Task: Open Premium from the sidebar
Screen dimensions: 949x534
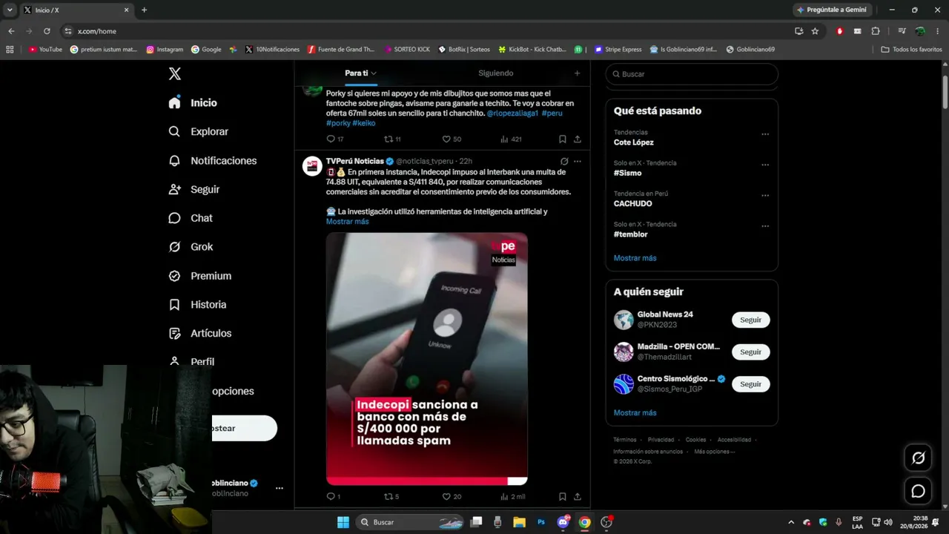Action: point(200,276)
